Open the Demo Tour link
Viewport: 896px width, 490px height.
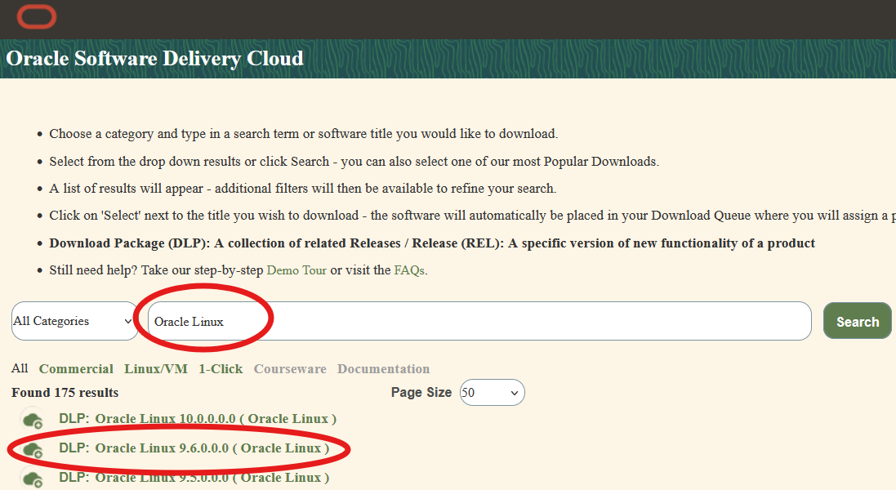point(296,269)
